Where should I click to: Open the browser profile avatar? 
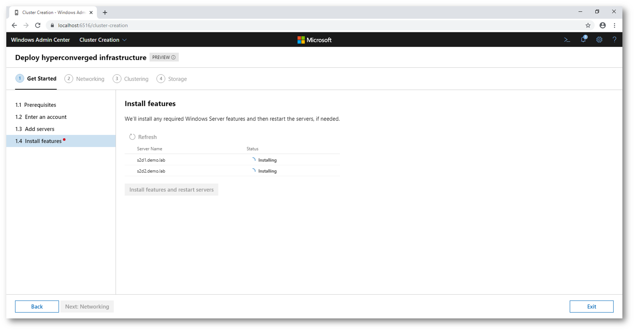pyautogui.click(x=603, y=26)
